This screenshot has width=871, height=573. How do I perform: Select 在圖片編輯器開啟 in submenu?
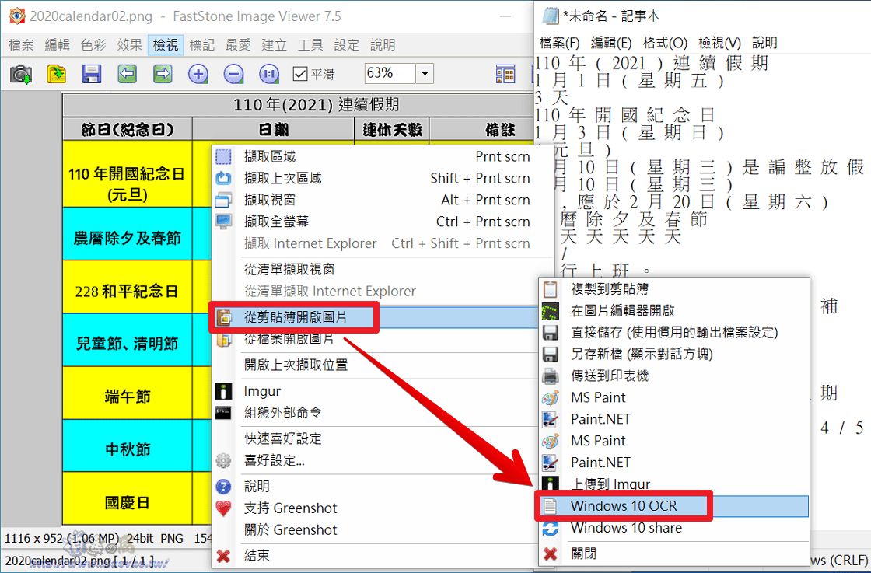[673, 310]
